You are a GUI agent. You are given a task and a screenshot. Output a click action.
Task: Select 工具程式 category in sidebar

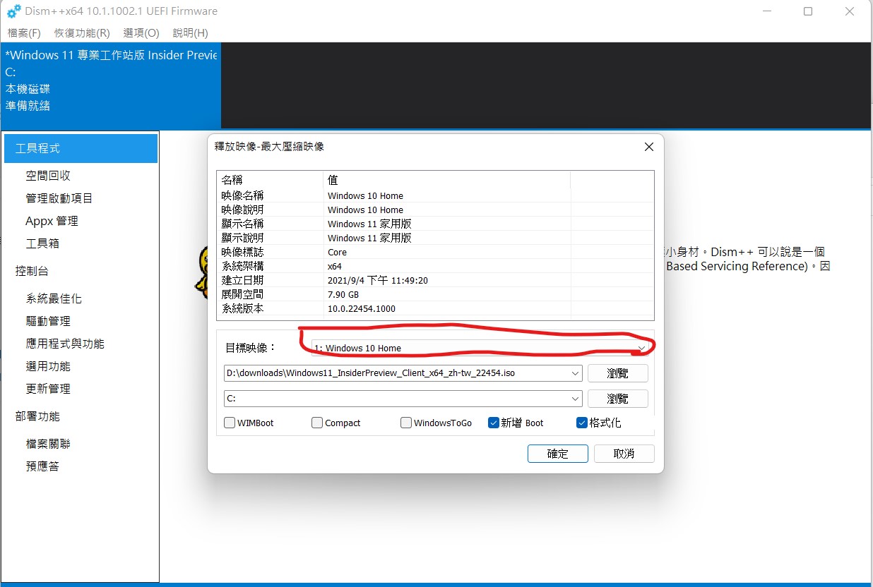(81, 148)
